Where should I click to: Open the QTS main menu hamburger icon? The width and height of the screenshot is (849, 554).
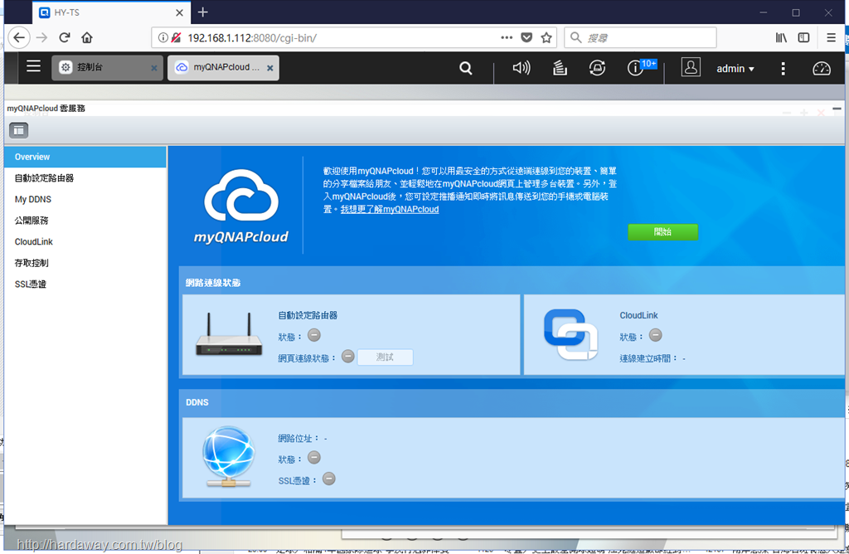(x=33, y=66)
